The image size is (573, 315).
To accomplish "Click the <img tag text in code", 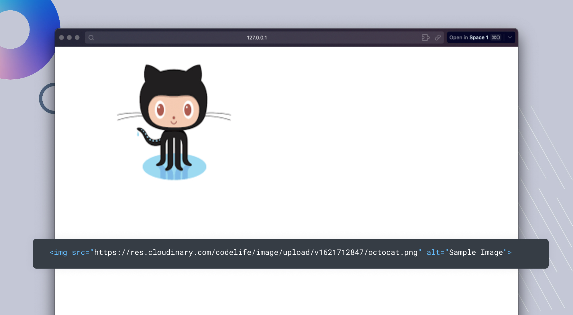I will point(58,253).
